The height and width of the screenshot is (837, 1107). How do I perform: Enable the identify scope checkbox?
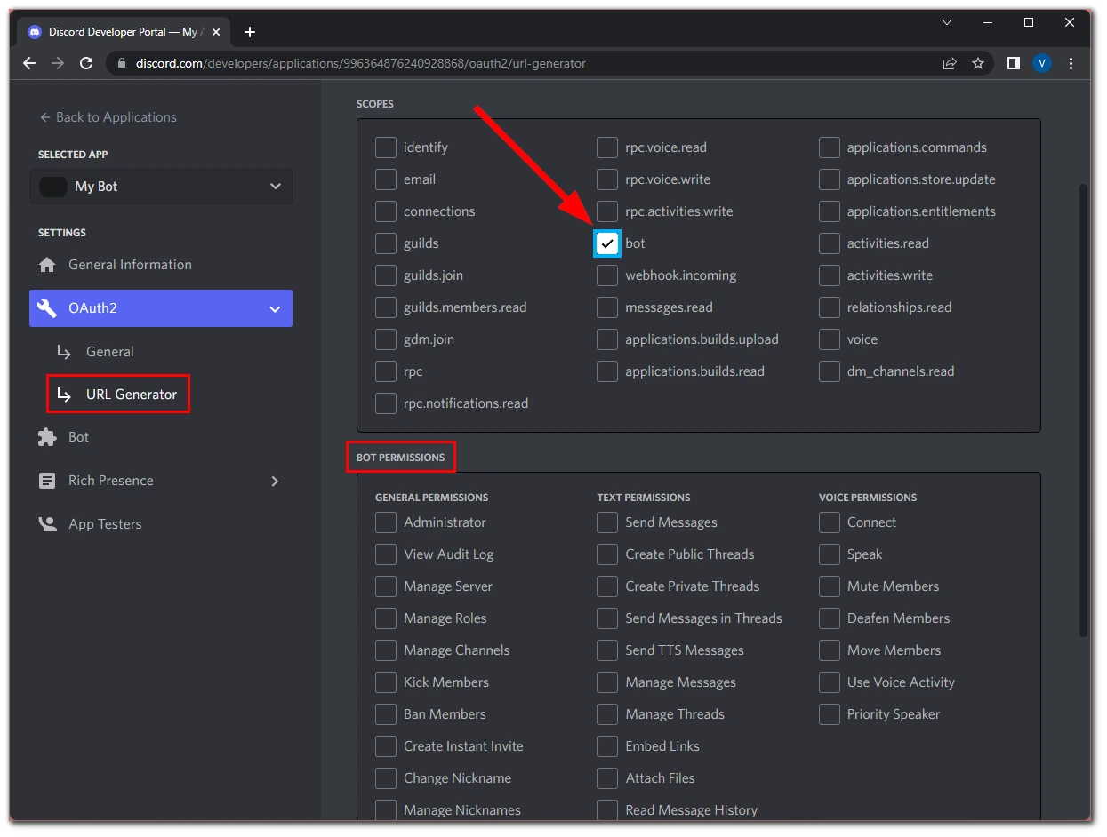[386, 147]
